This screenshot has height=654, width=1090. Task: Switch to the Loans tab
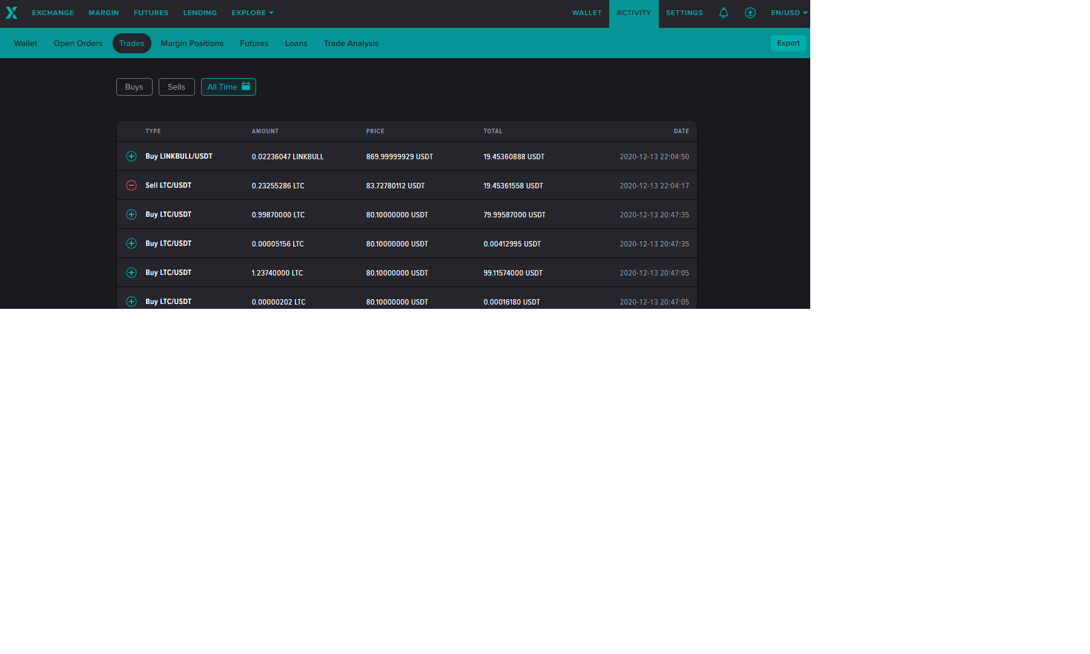[296, 43]
